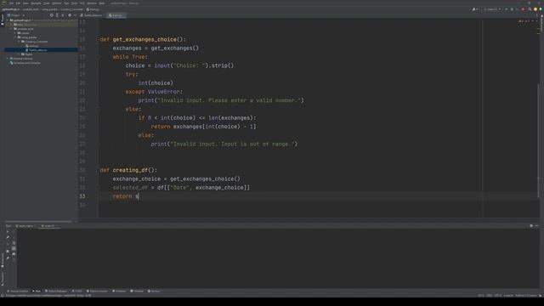Click the yellow round icon in top toolbar
Image resolution: width=544 pixels, height=306 pixels.
click(535, 9)
